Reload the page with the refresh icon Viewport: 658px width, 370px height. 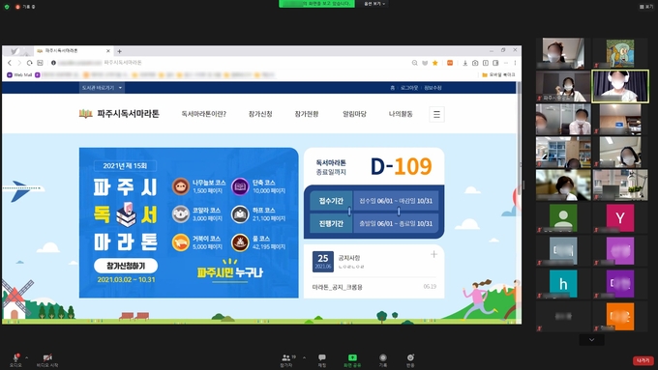click(x=29, y=63)
